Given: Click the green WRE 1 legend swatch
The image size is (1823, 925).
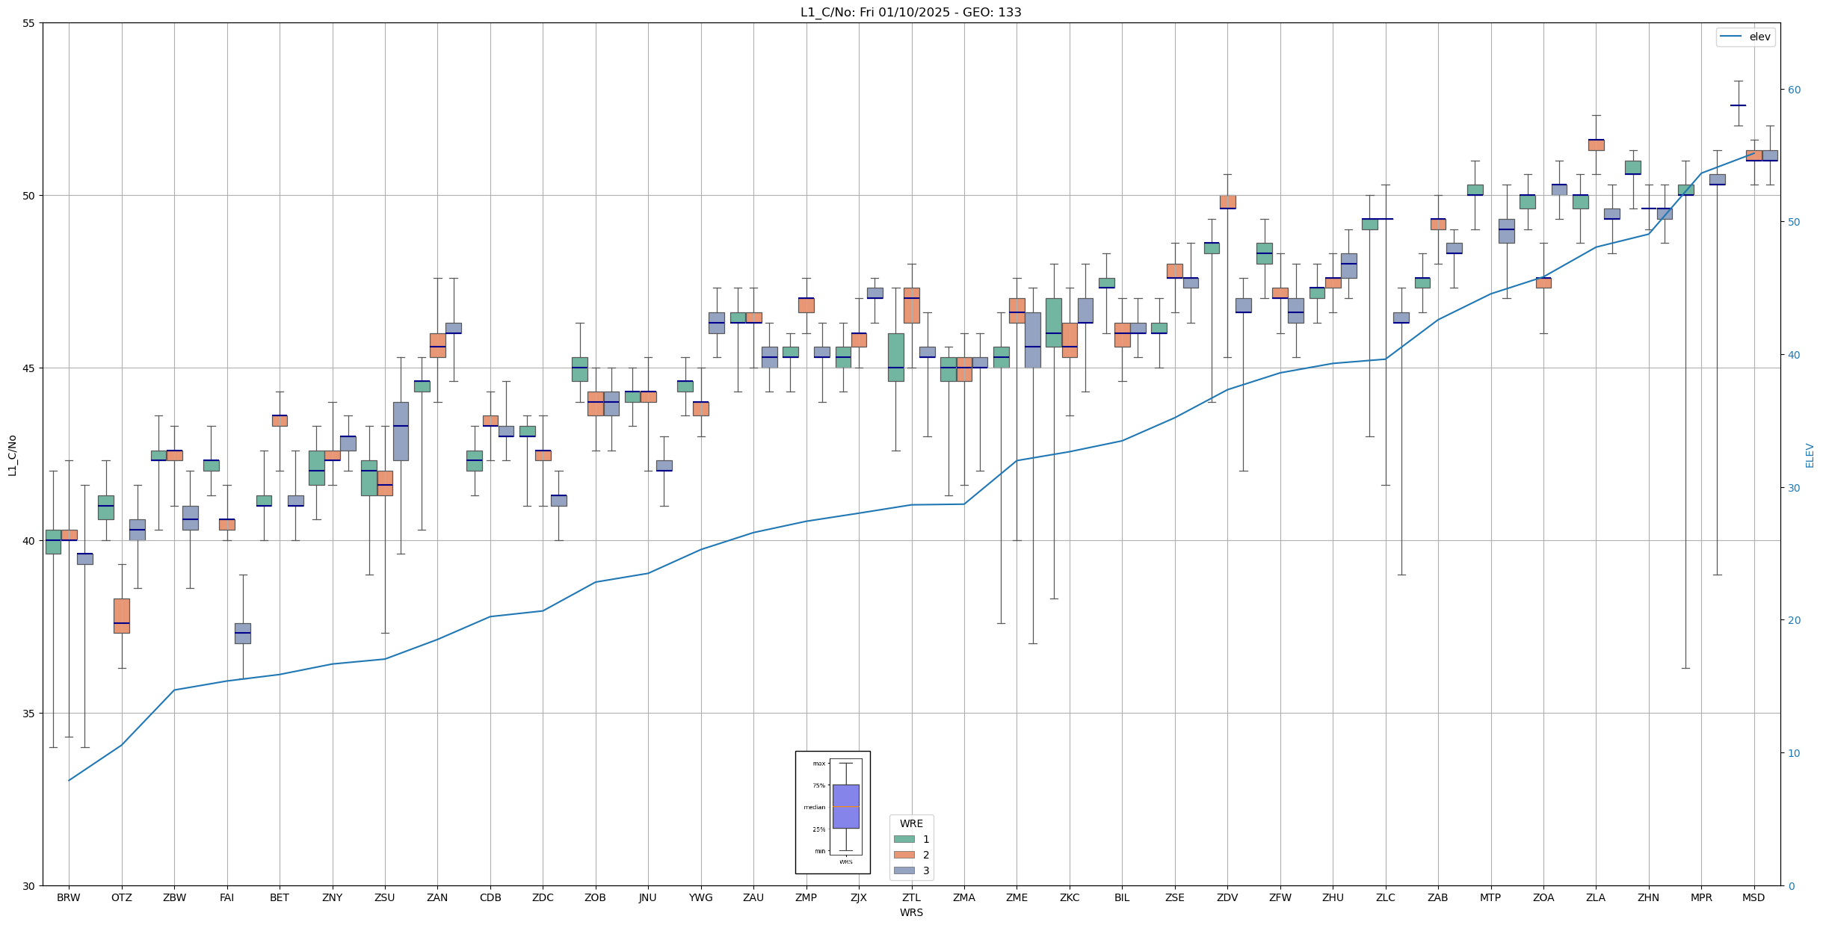Looking at the screenshot, I should click(904, 839).
